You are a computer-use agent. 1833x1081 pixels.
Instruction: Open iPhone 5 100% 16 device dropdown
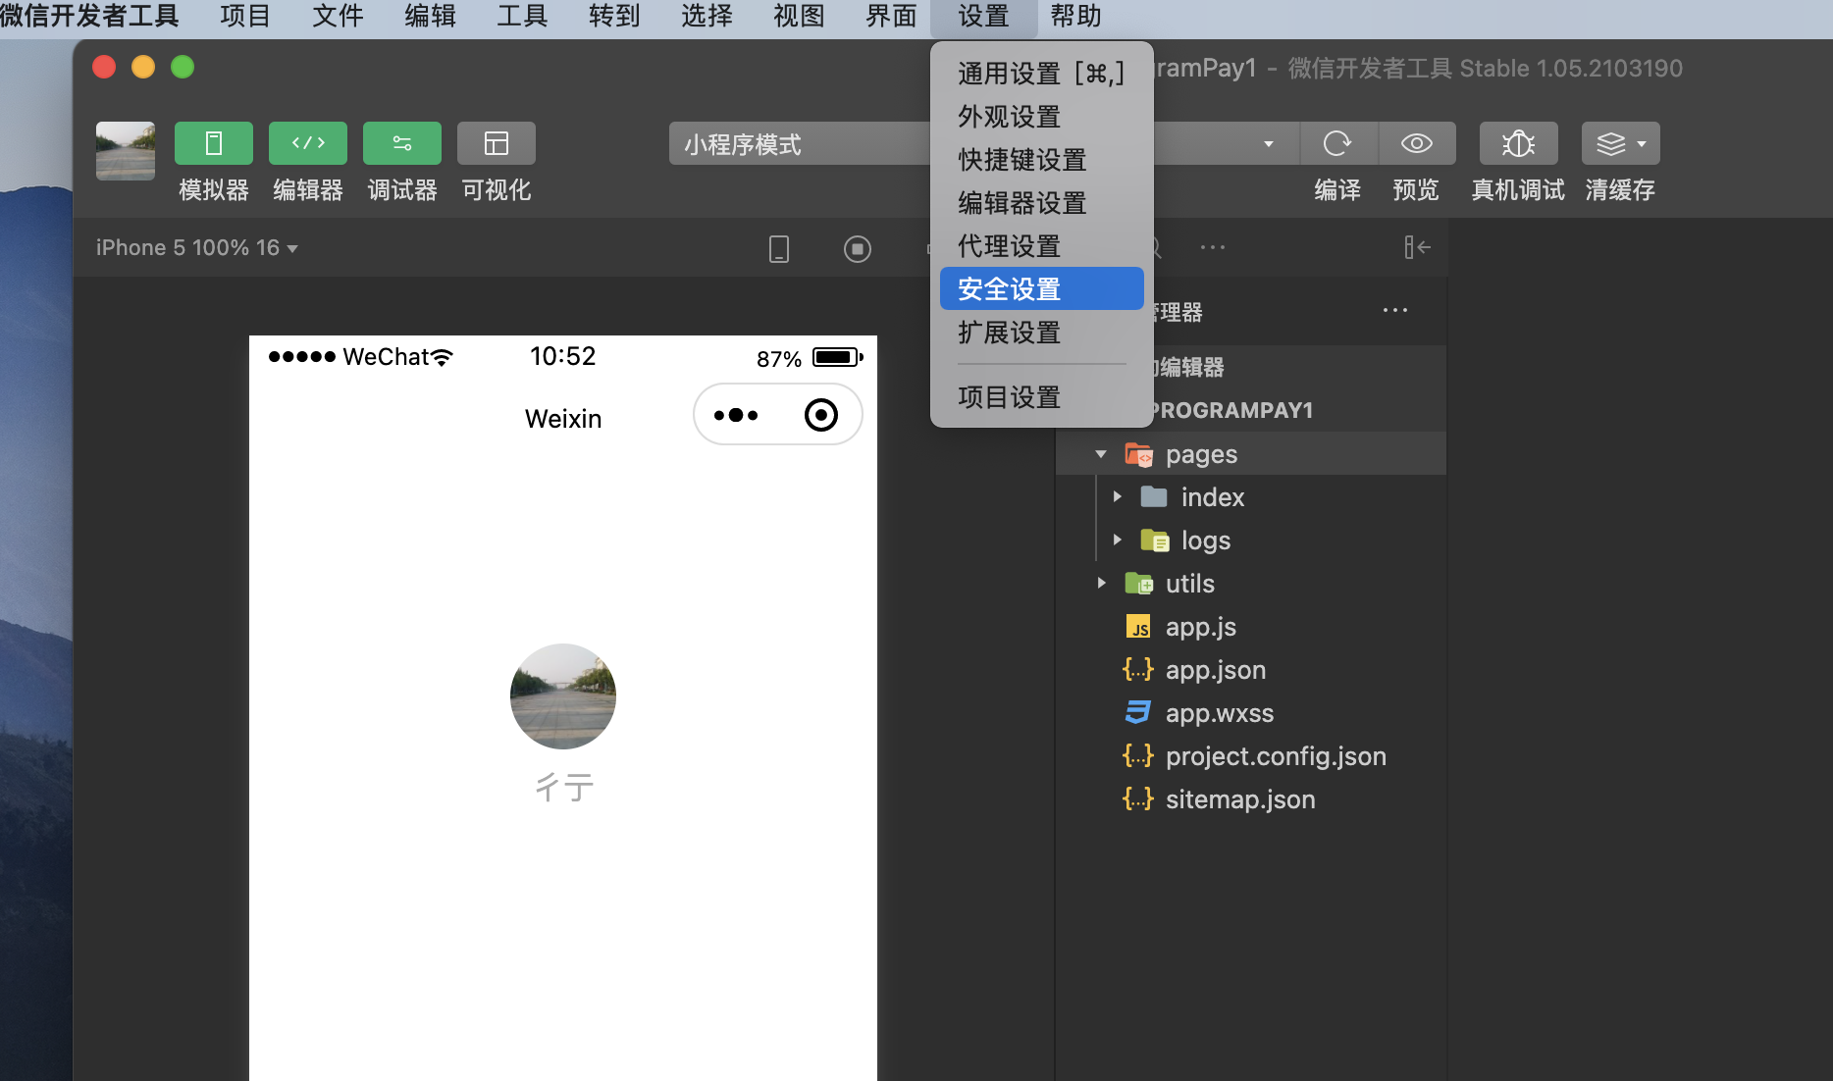[x=196, y=248]
